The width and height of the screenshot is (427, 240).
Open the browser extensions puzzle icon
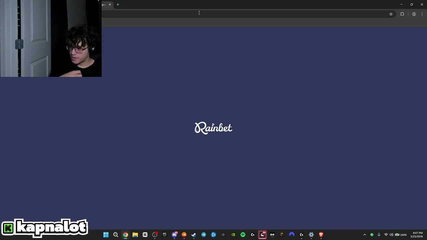pos(402,14)
